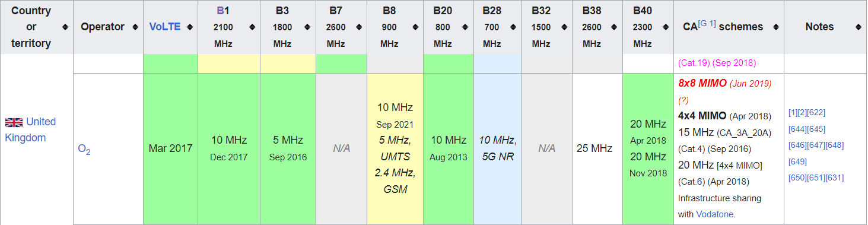
Task: Sort the CA schemes column
Action: (x=775, y=27)
